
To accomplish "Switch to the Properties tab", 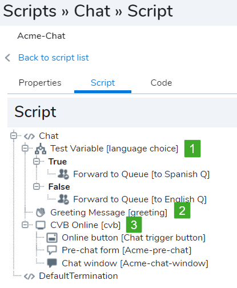I will tap(40, 83).
